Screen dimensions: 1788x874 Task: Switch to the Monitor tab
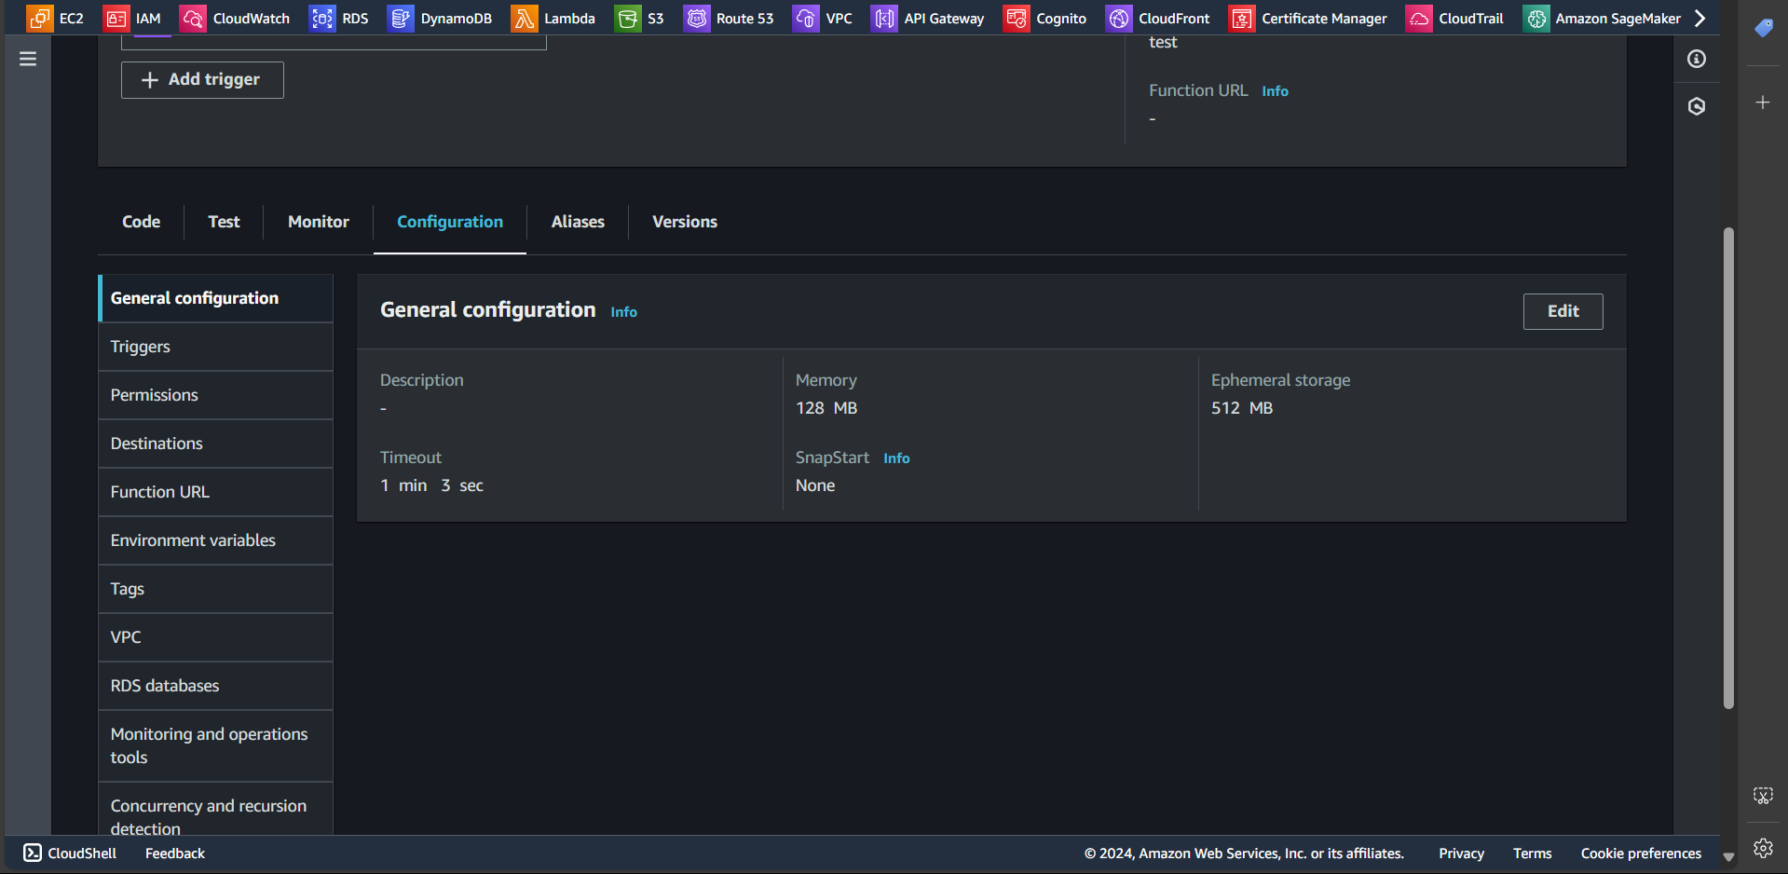pos(318,222)
